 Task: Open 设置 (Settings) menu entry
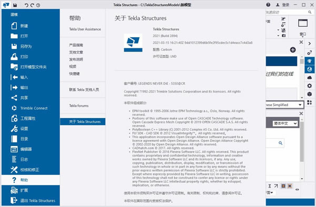click(31, 129)
